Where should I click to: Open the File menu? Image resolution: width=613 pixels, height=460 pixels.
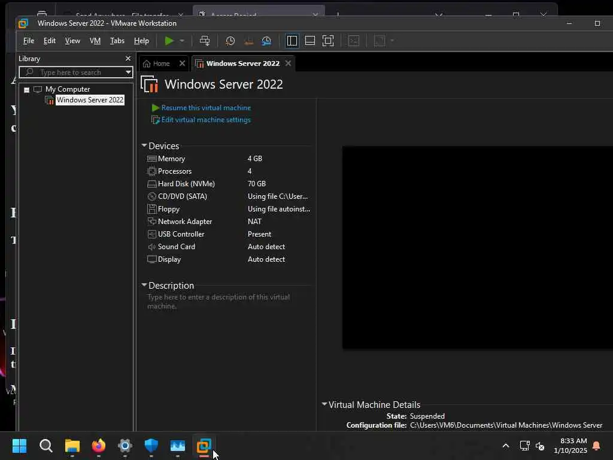(x=29, y=41)
